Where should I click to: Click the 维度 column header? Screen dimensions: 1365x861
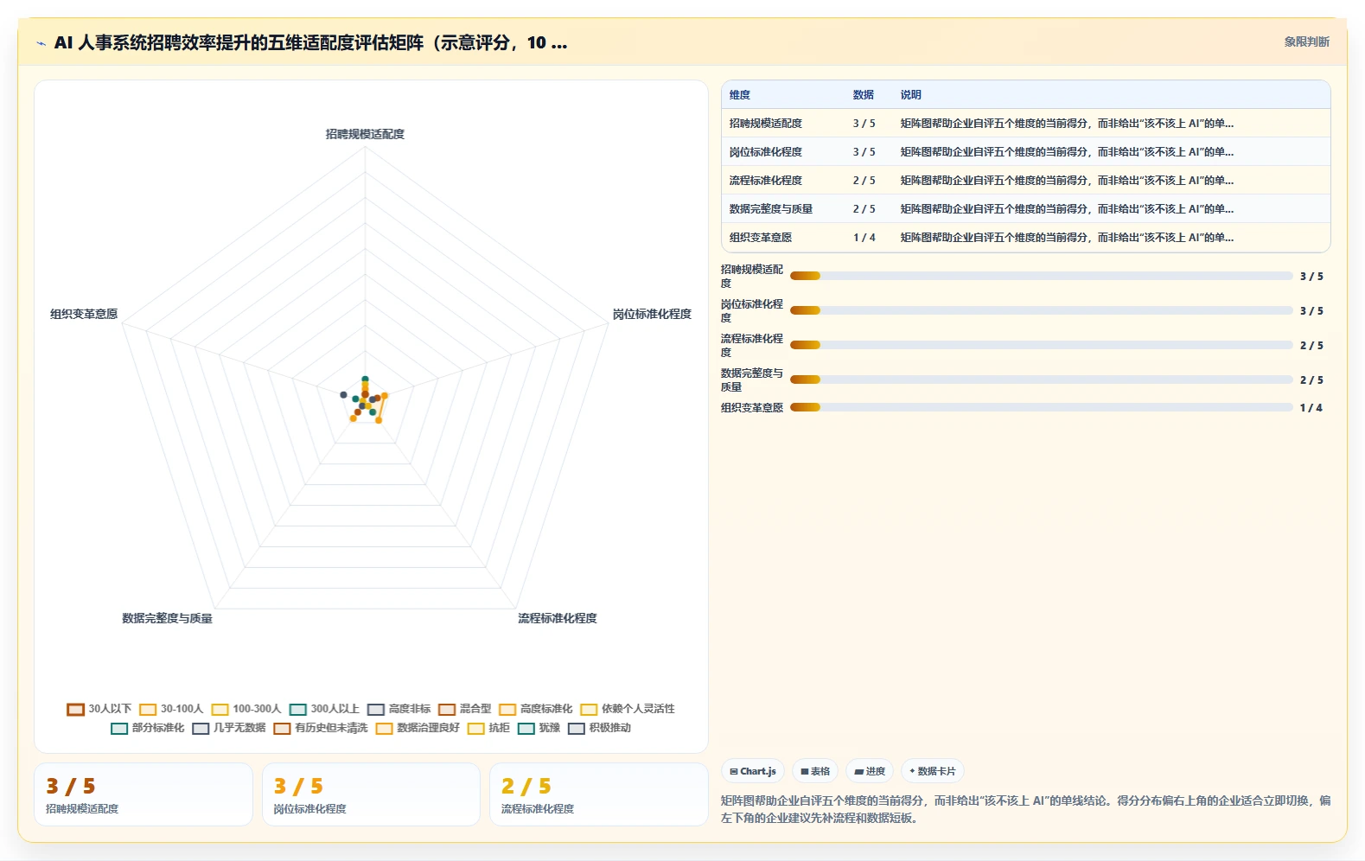[x=740, y=95]
